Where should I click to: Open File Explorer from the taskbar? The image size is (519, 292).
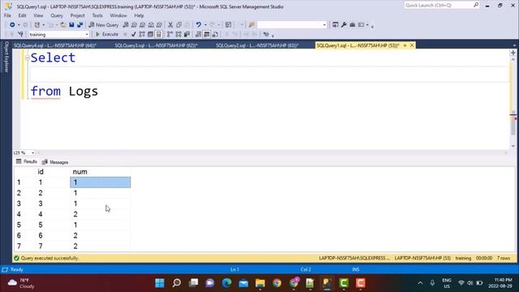260,283
